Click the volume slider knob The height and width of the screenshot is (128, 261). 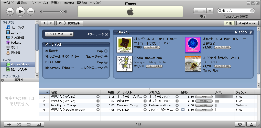[x=61, y=11]
